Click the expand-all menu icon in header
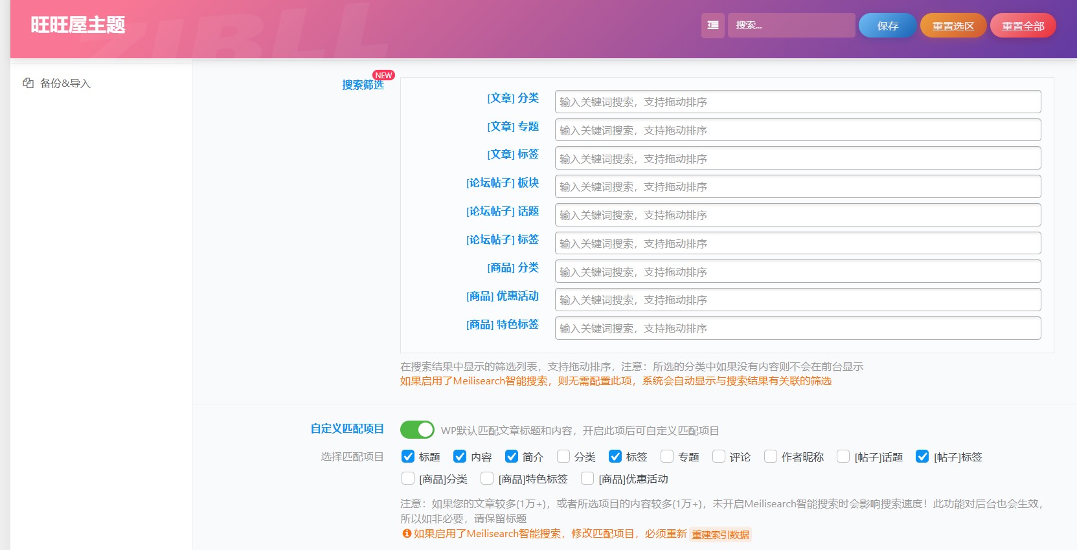Image resolution: width=1077 pixels, height=550 pixels. (x=712, y=25)
